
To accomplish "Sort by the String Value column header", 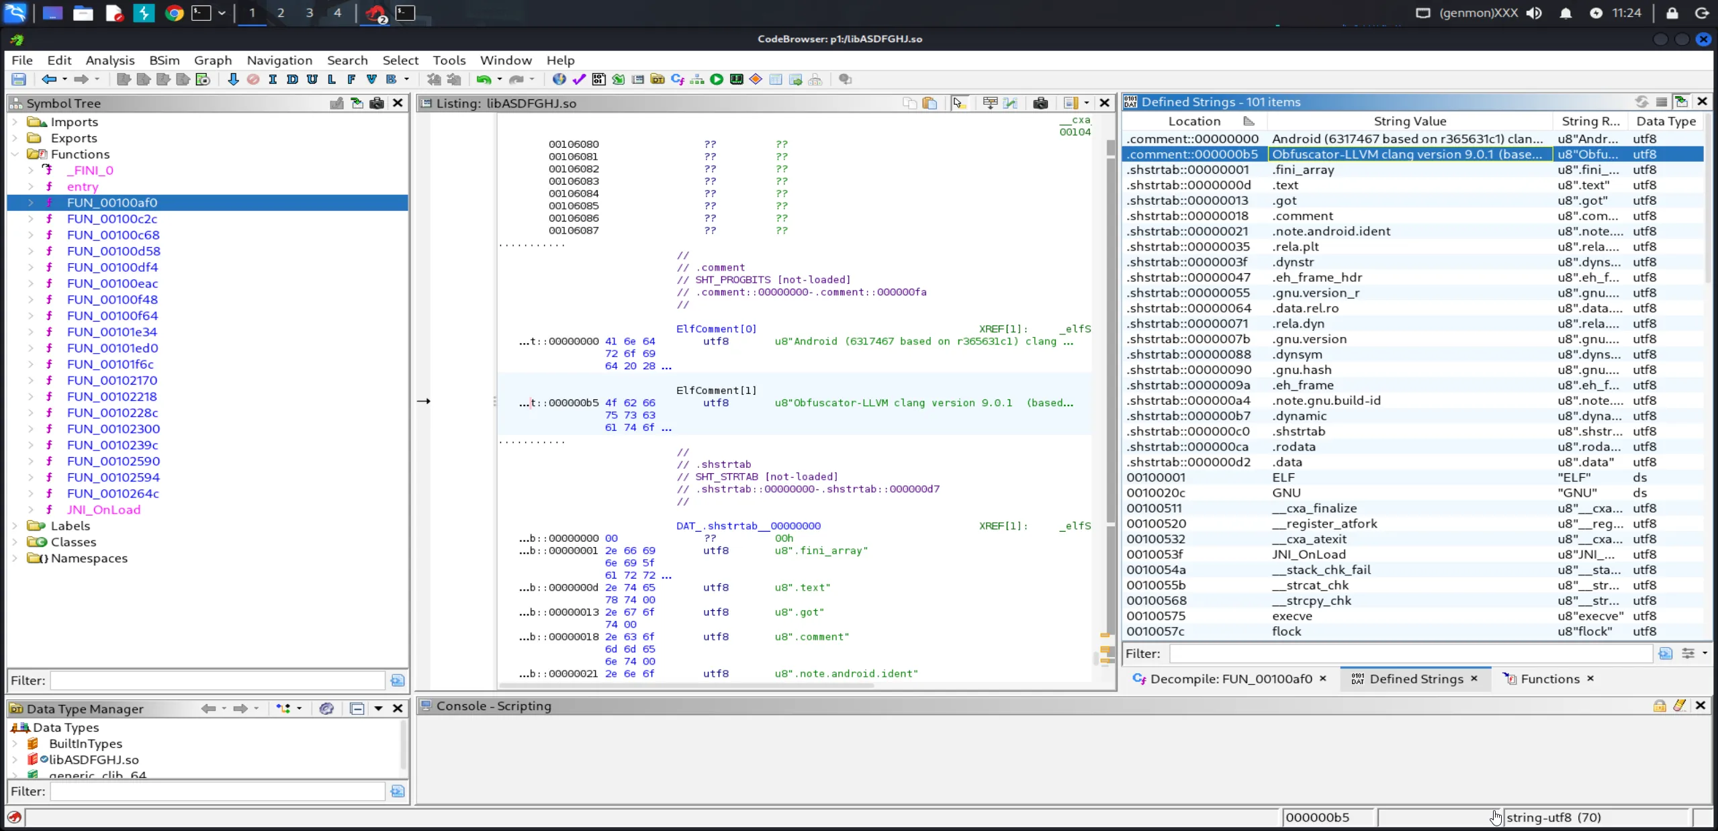I will point(1409,121).
